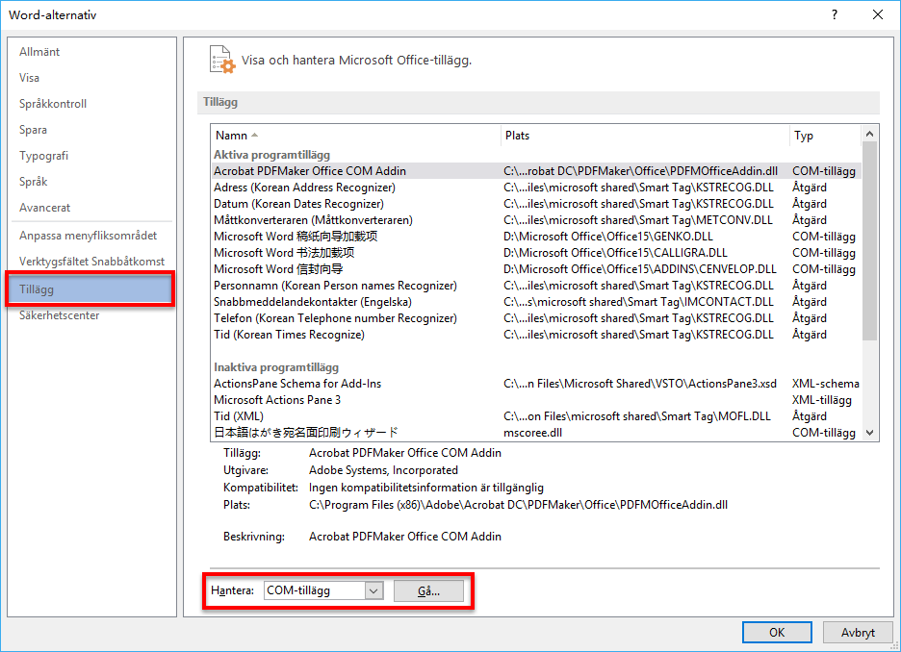Image resolution: width=901 pixels, height=652 pixels.
Task: Select Datum (Korean Dates Recognizer) row
Action: coord(536,204)
